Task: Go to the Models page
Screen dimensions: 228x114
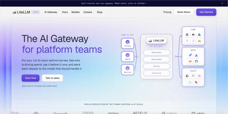Action: [75, 12]
